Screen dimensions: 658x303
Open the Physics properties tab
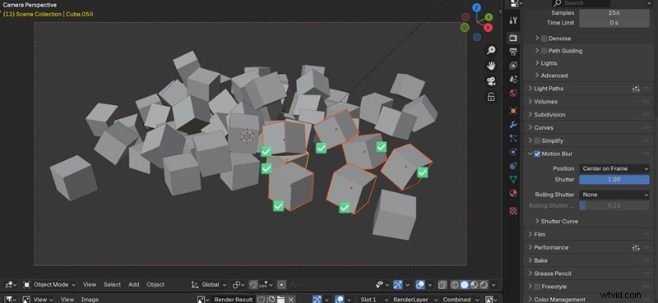pos(512,152)
